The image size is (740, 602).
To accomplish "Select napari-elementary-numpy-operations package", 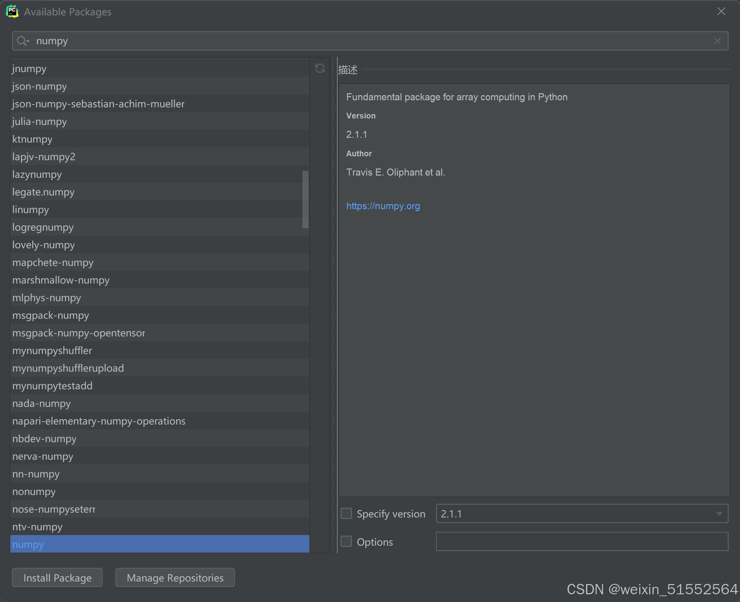I will [160, 421].
